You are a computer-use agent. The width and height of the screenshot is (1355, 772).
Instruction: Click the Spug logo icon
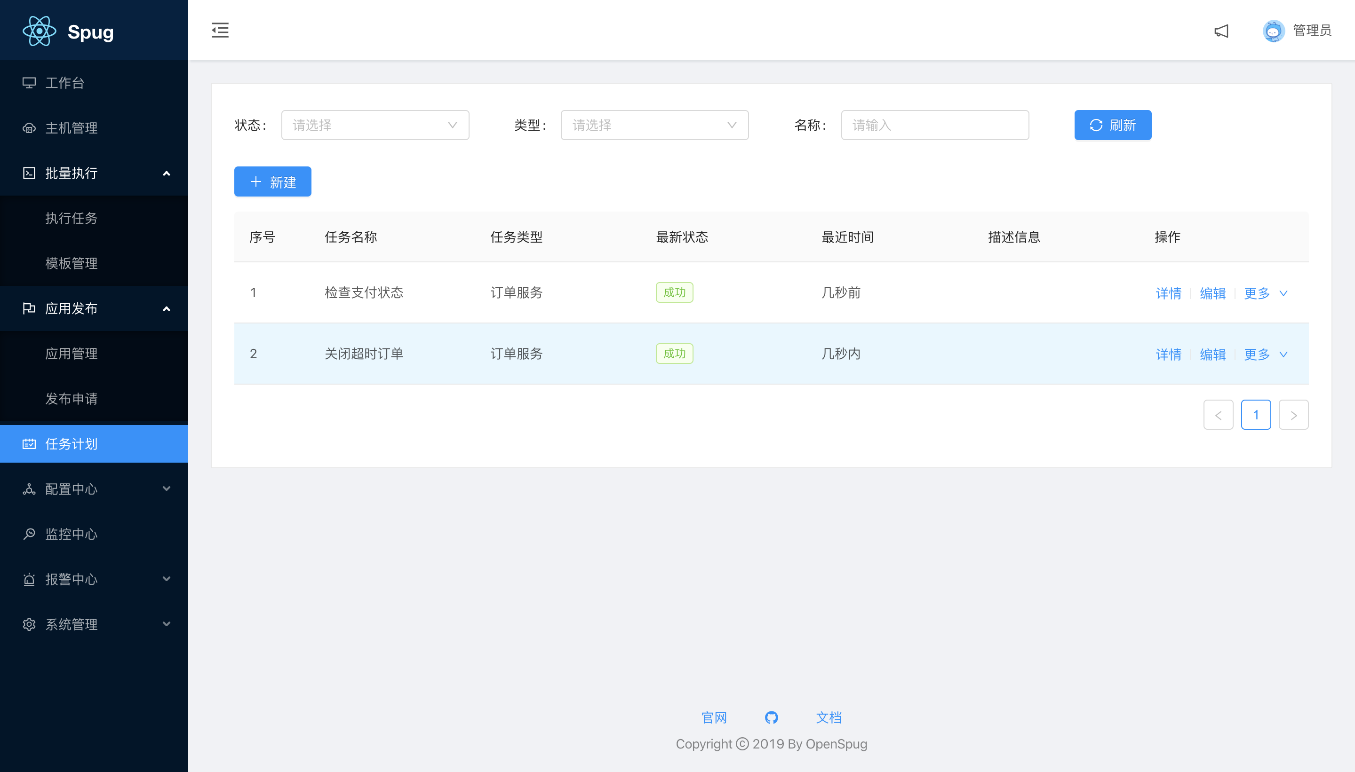pos(39,32)
